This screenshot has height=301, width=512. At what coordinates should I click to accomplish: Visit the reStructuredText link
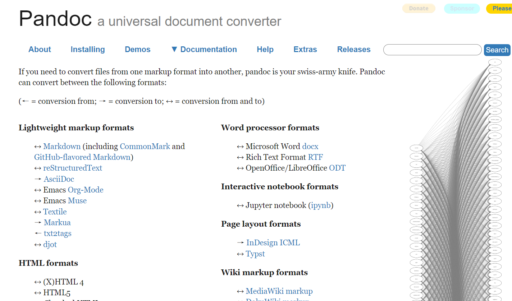pos(73,168)
